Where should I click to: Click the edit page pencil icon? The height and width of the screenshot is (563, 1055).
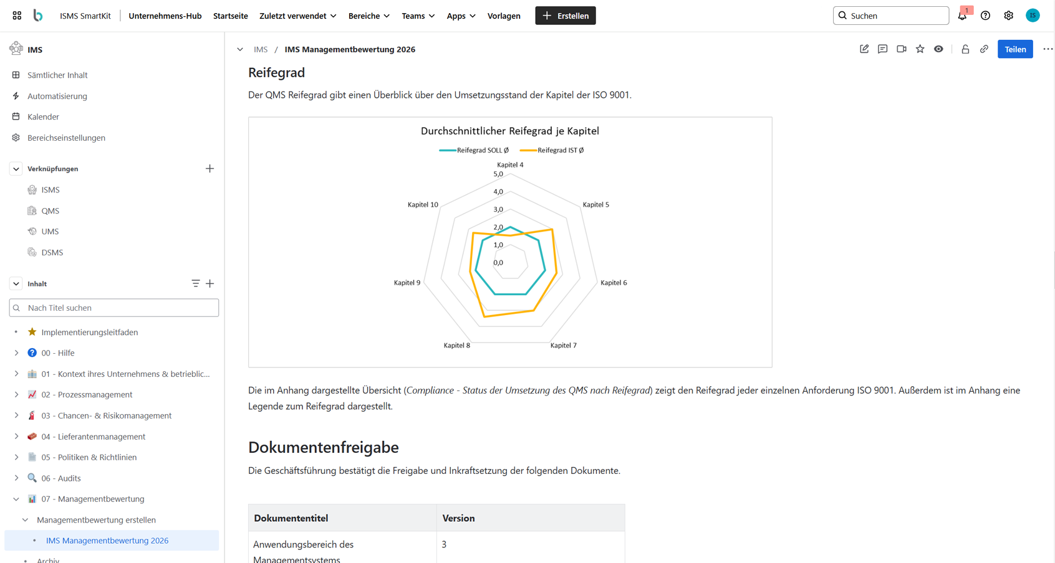pyautogui.click(x=864, y=49)
